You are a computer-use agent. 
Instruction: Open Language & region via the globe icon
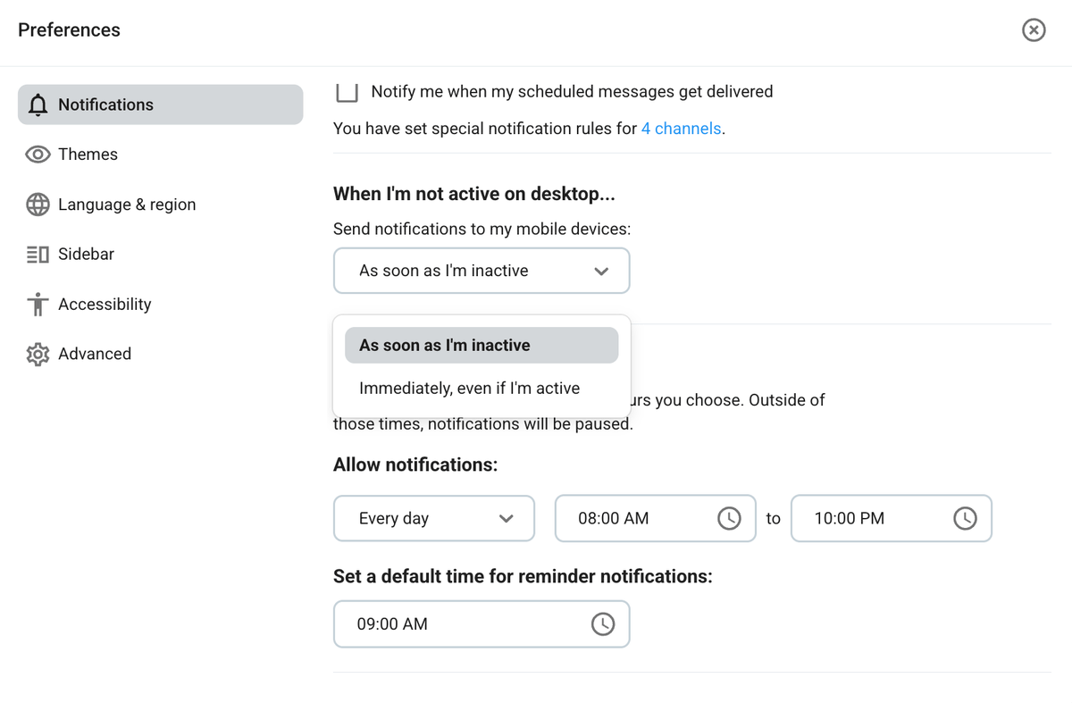(37, 204)
